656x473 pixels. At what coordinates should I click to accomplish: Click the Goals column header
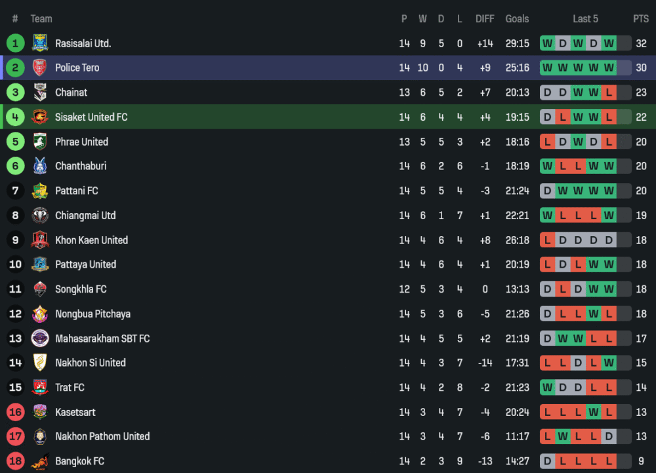517,19
